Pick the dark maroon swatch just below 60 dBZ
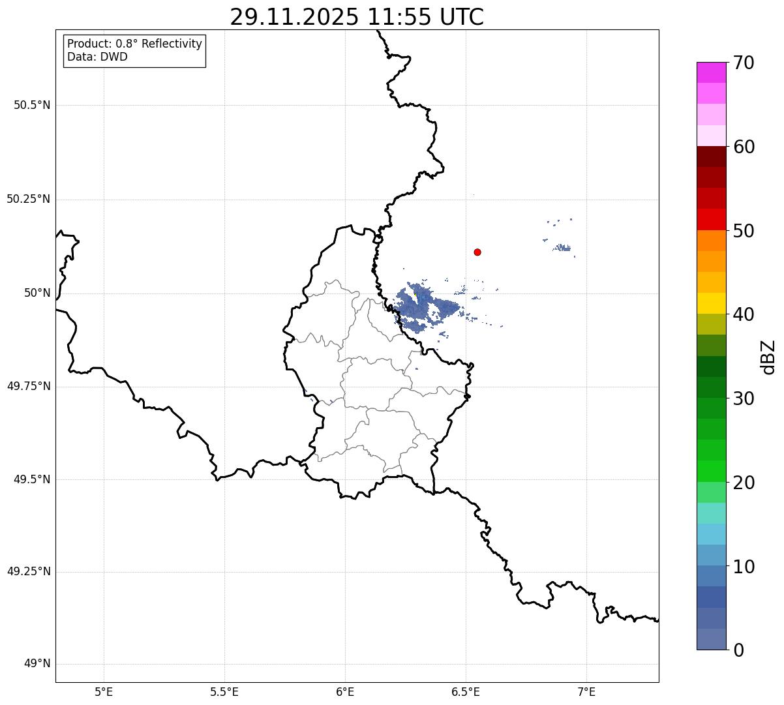 click(711, 157)
